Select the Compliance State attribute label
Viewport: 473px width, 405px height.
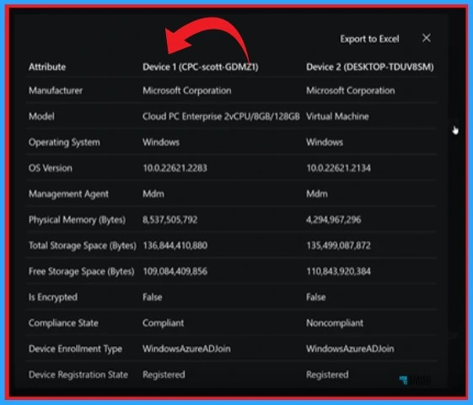pyautogui.click(x=63, y=323)
